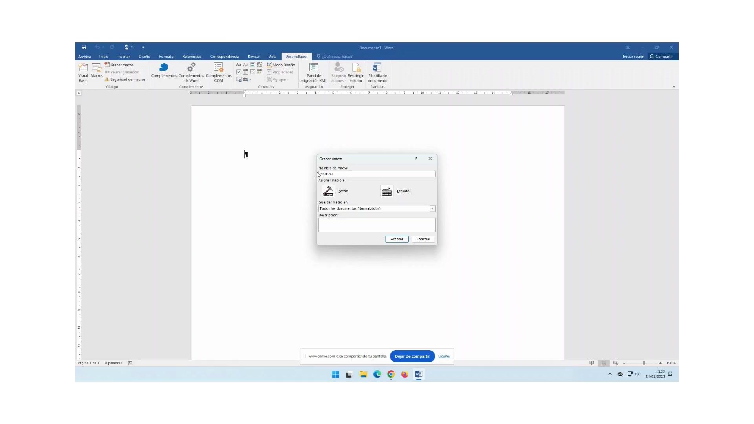The height and width of the screenshot is (424, 754).
Task: Assign macro to Botón icon
Action: click(328, 191)
